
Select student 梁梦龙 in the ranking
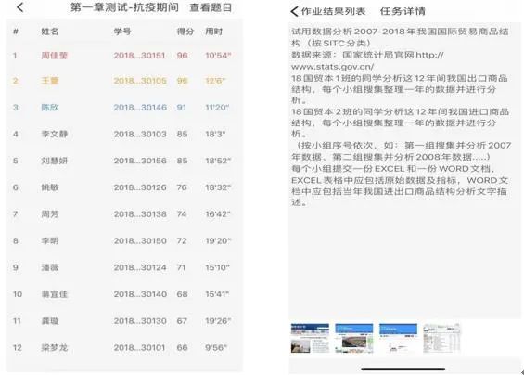tap(55, 348)
